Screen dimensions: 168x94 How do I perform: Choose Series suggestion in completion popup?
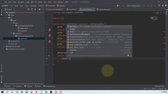(x=99, y=27)
